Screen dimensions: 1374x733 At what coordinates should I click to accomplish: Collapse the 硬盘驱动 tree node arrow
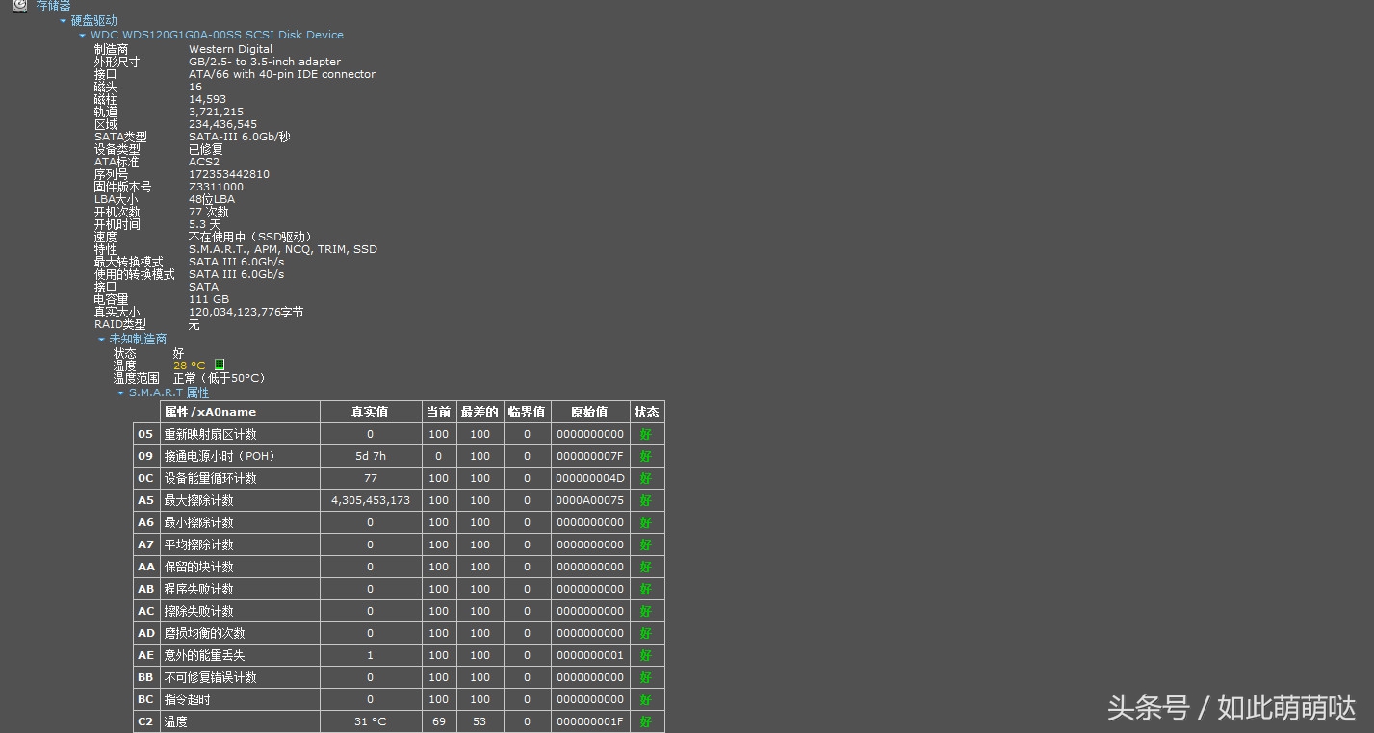coord(64,20)
